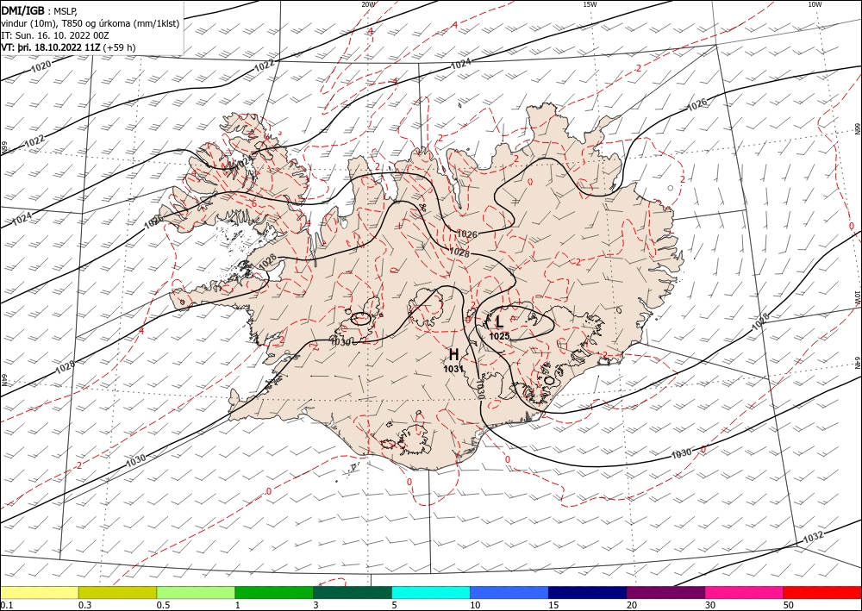The image size is (862, 611).
Task: Click the bright blue 10–15 legend swatch
Action: 509,592
